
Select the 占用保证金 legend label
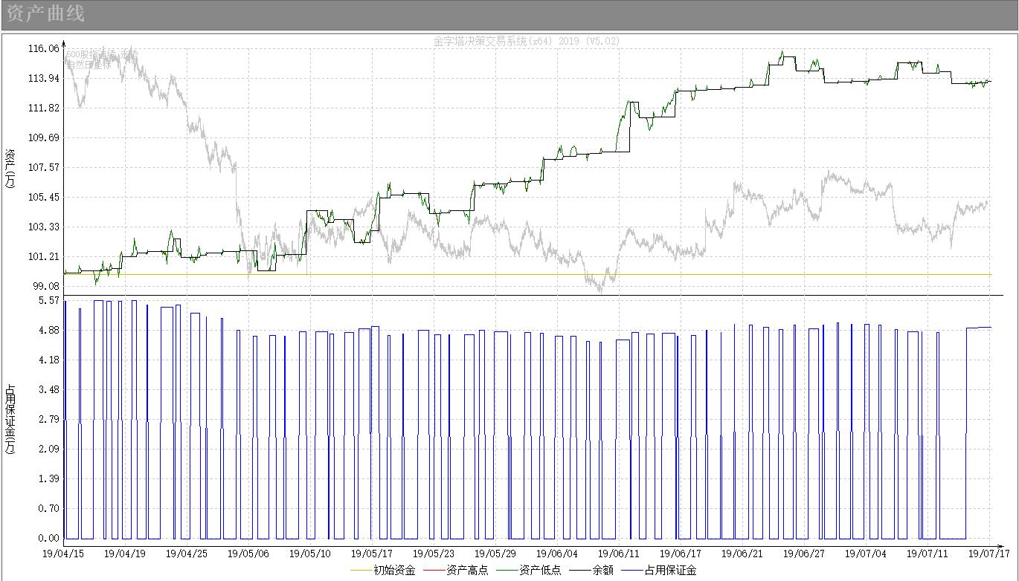click(x=670, y=571)
